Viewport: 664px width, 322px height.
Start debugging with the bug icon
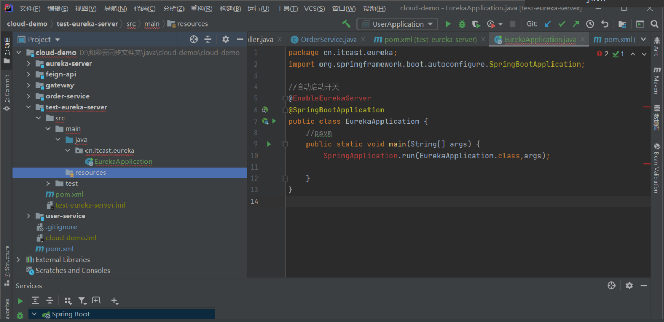pyautogui.click(x=462, y=24)
